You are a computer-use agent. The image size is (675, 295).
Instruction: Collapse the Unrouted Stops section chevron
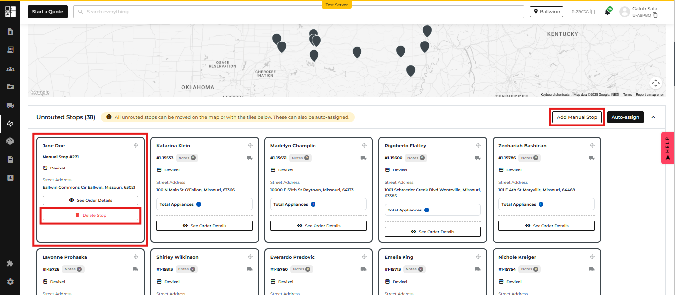[x=653, y=117]
